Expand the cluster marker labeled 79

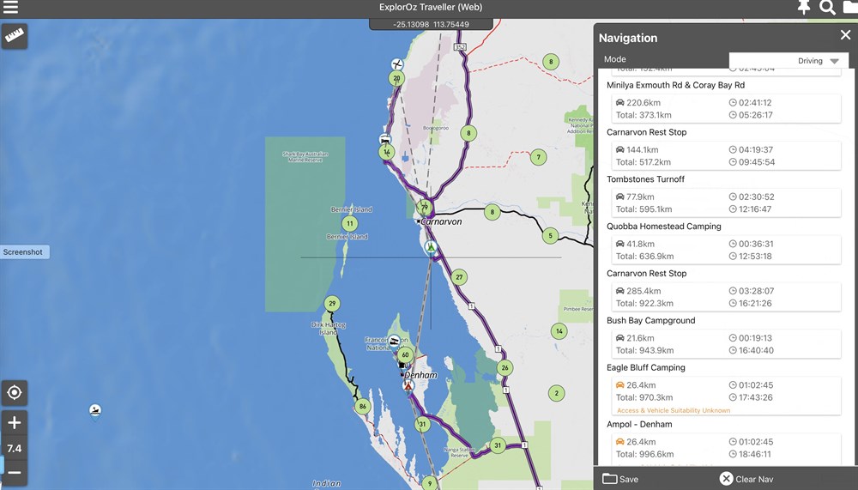424,208
